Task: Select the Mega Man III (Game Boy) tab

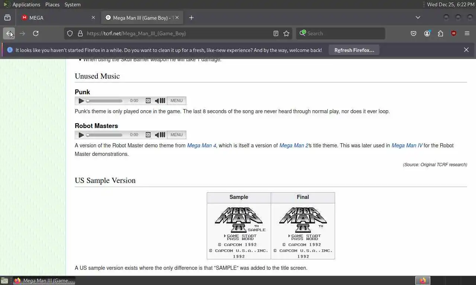Action: [x=141, y=18]
